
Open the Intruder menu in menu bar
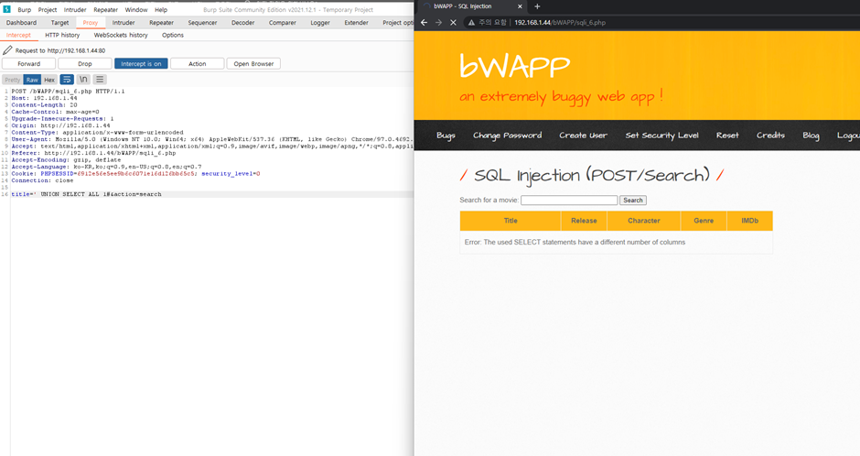[x=75, y=10]
